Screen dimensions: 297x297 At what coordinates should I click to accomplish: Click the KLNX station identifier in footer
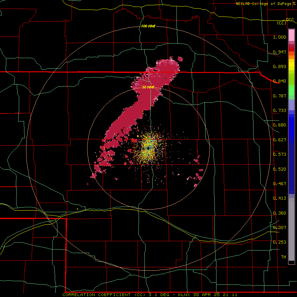pyautogui.click(x=184, y=295)
